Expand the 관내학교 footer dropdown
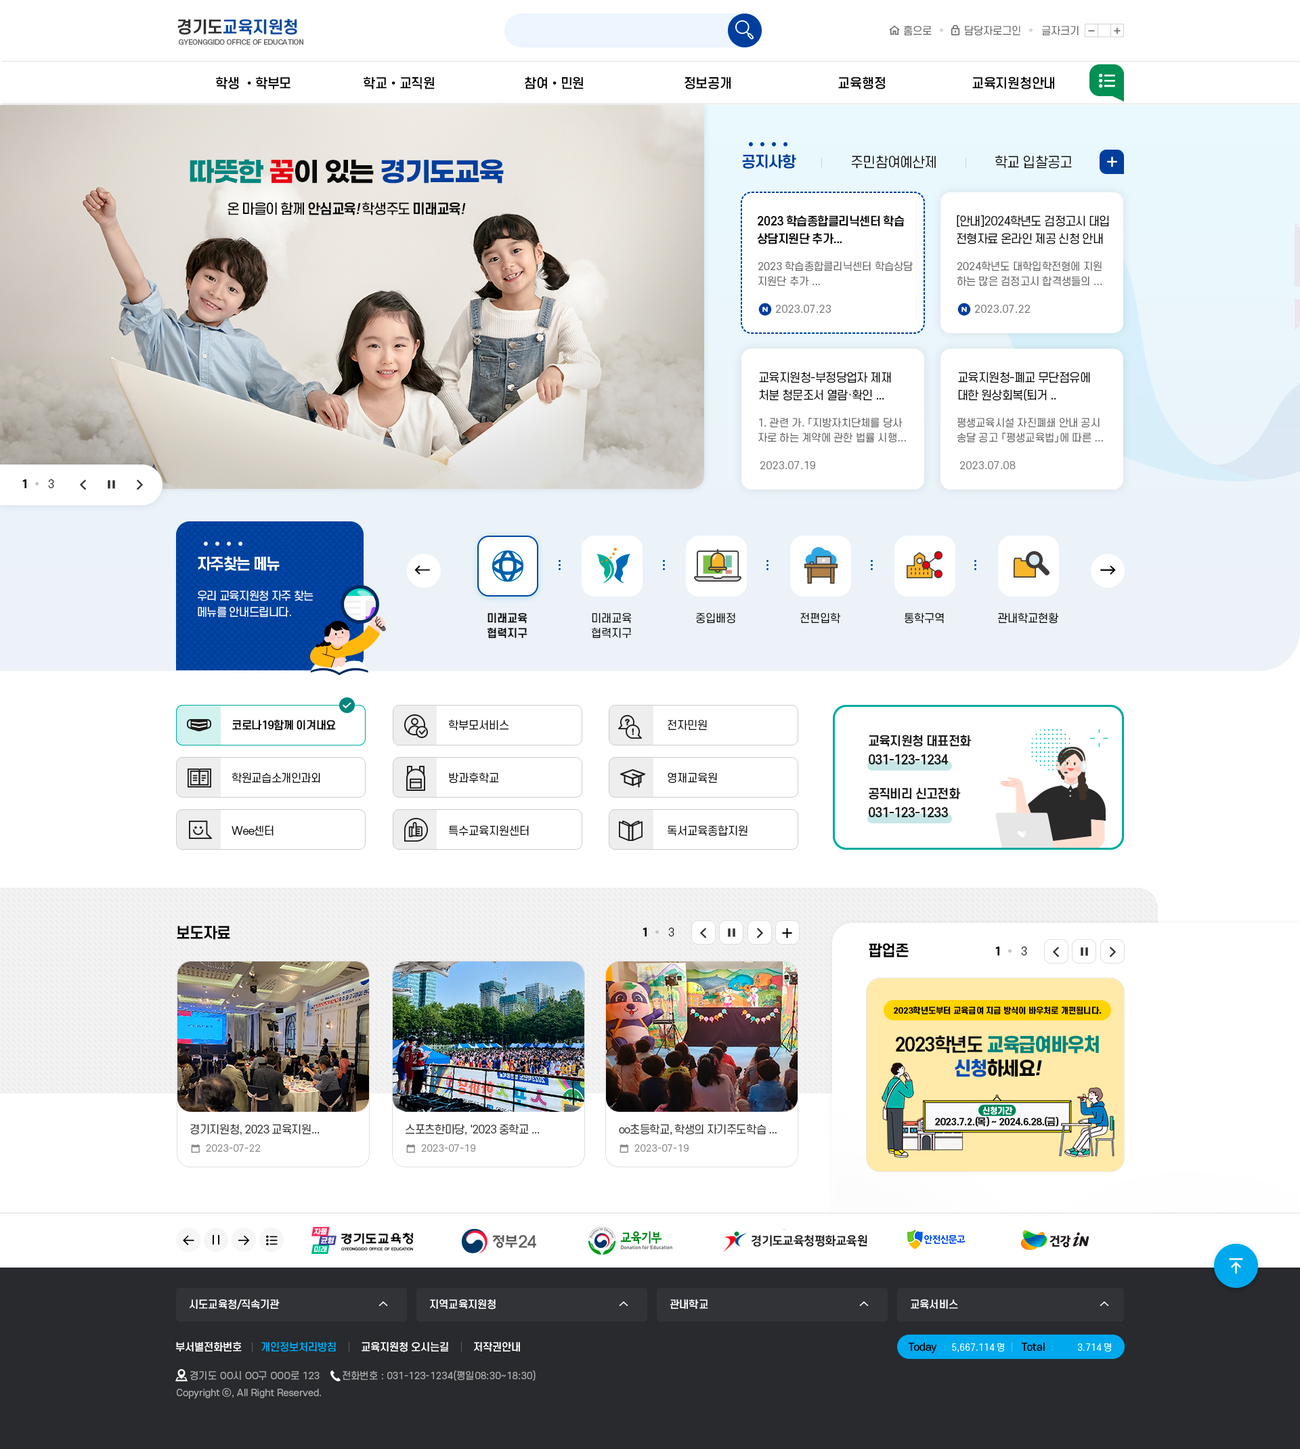The width and height of the screenshot is (1300, 1449). click(x=771, y=1304)
